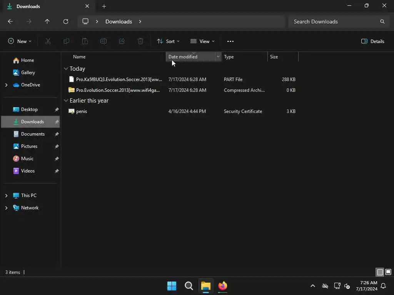The image size is (394, 295).
Task: Close the Downloads tab
Action: 87,6
